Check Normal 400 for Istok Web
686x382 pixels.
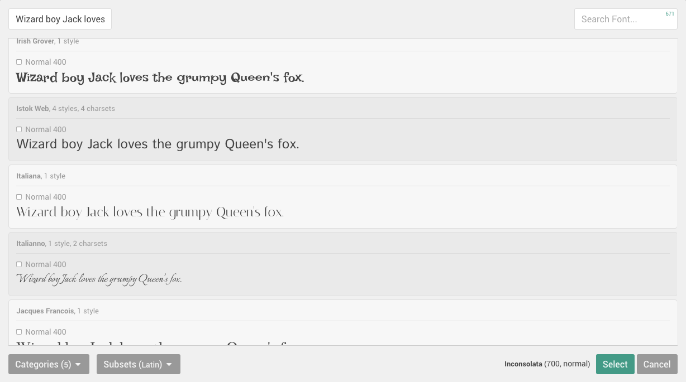point(18,129)
